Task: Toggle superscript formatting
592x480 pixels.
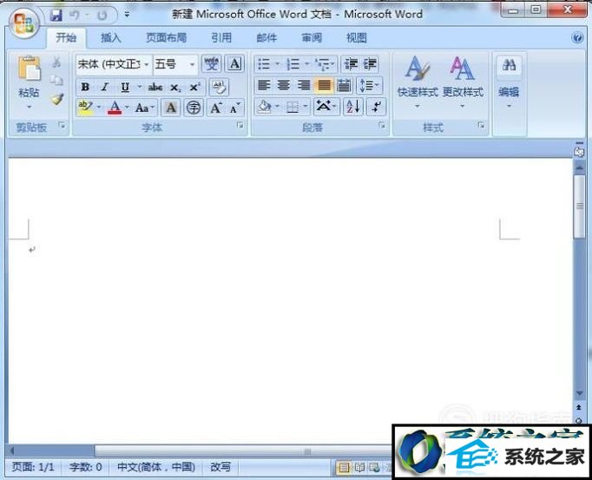Action: point(194,88)
